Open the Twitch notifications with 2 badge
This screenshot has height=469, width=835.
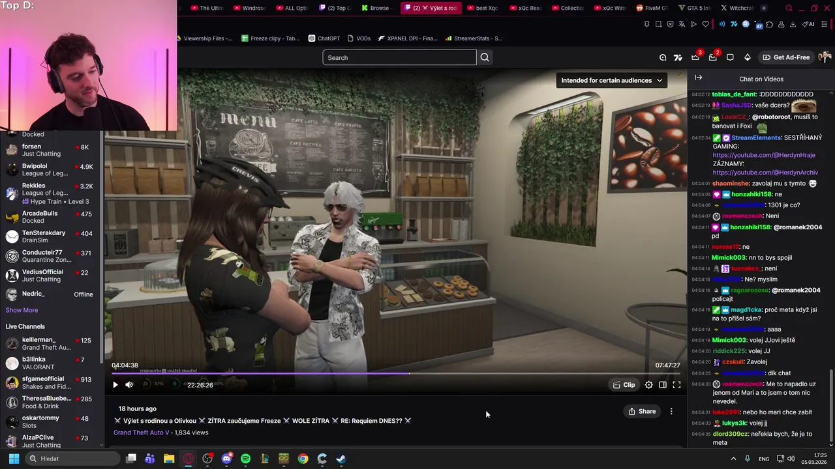coord(713,57)
